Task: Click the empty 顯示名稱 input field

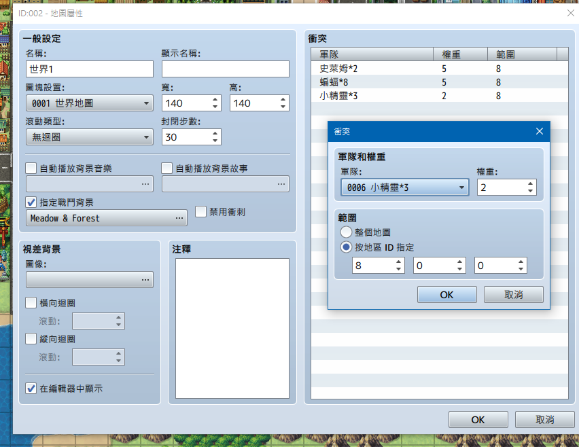Action: pyautogui.click(x=225, y=69)
